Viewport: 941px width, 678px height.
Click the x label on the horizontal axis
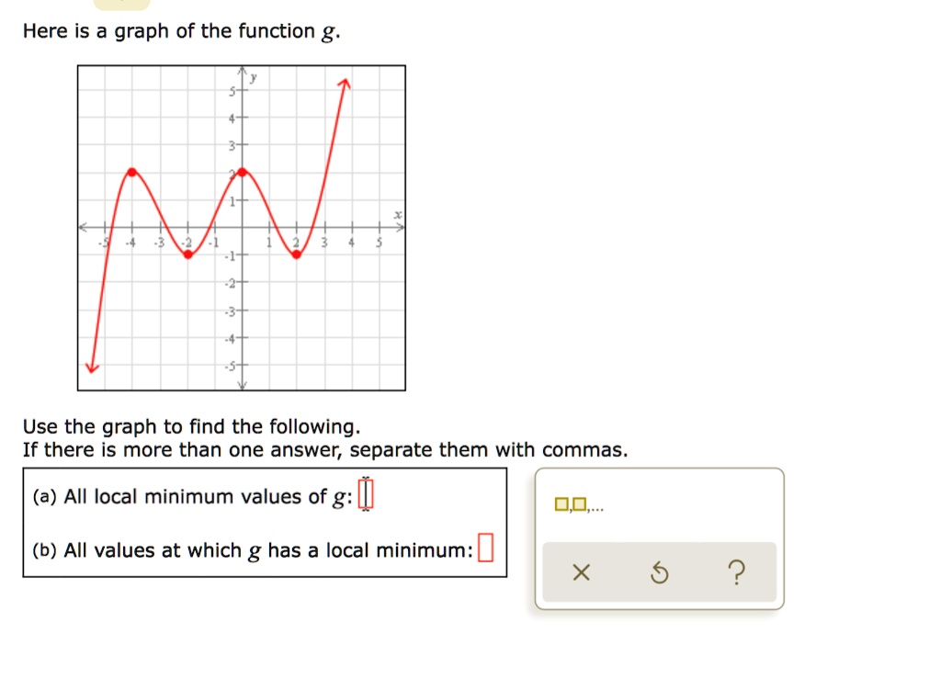pos(396,213)
